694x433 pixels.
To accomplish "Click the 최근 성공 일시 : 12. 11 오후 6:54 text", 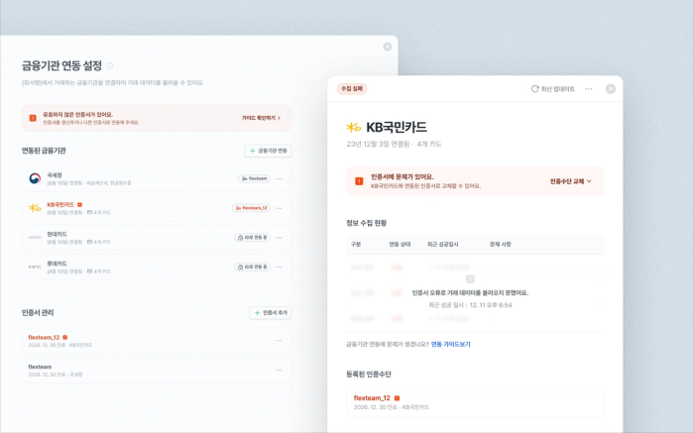I will click(x=470, y=305).
